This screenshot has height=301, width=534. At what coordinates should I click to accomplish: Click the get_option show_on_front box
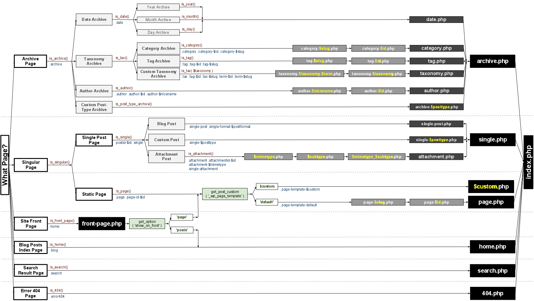tap(147, 224)
